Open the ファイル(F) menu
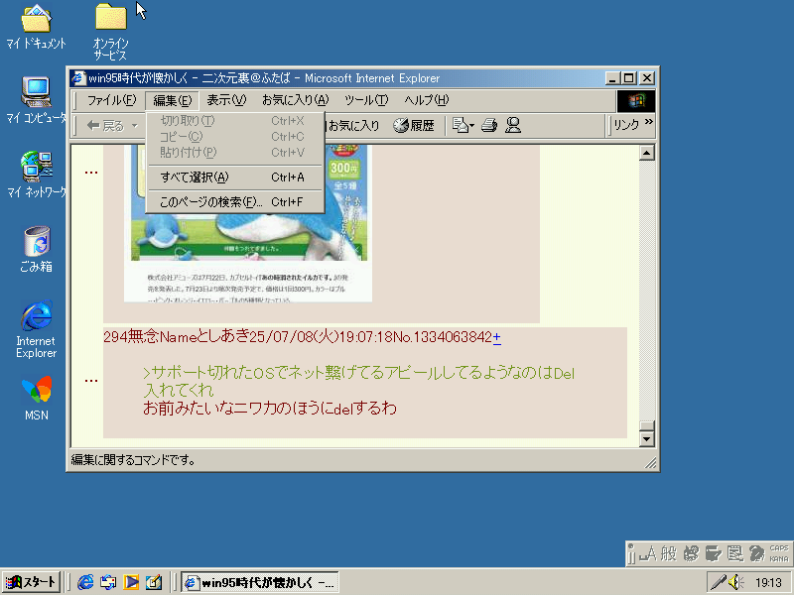Viewport: 794px width, 595px height. click(111, 100)
